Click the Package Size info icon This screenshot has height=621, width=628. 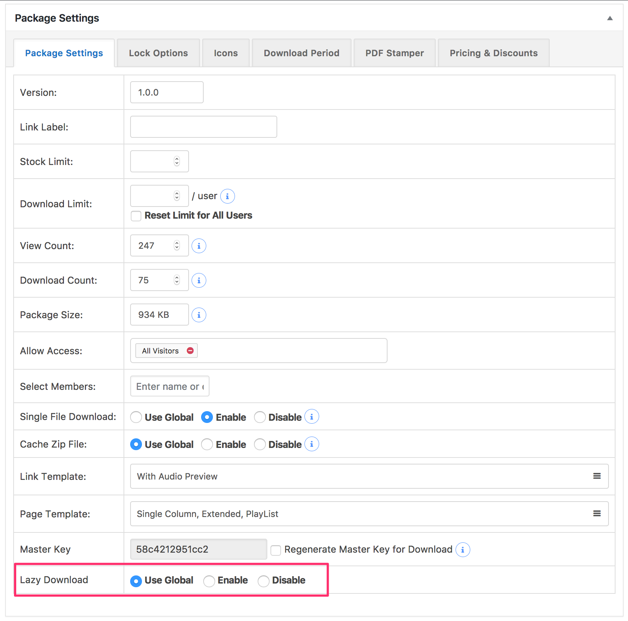pyautogui.click(x=199, y=315)
